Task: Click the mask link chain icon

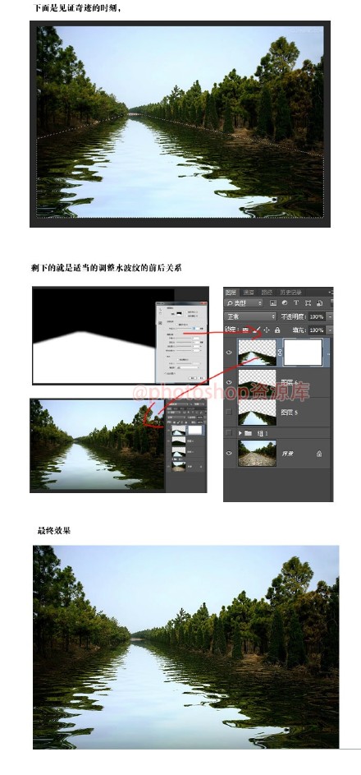Action: pyautogui.click(x=280, y=352)
